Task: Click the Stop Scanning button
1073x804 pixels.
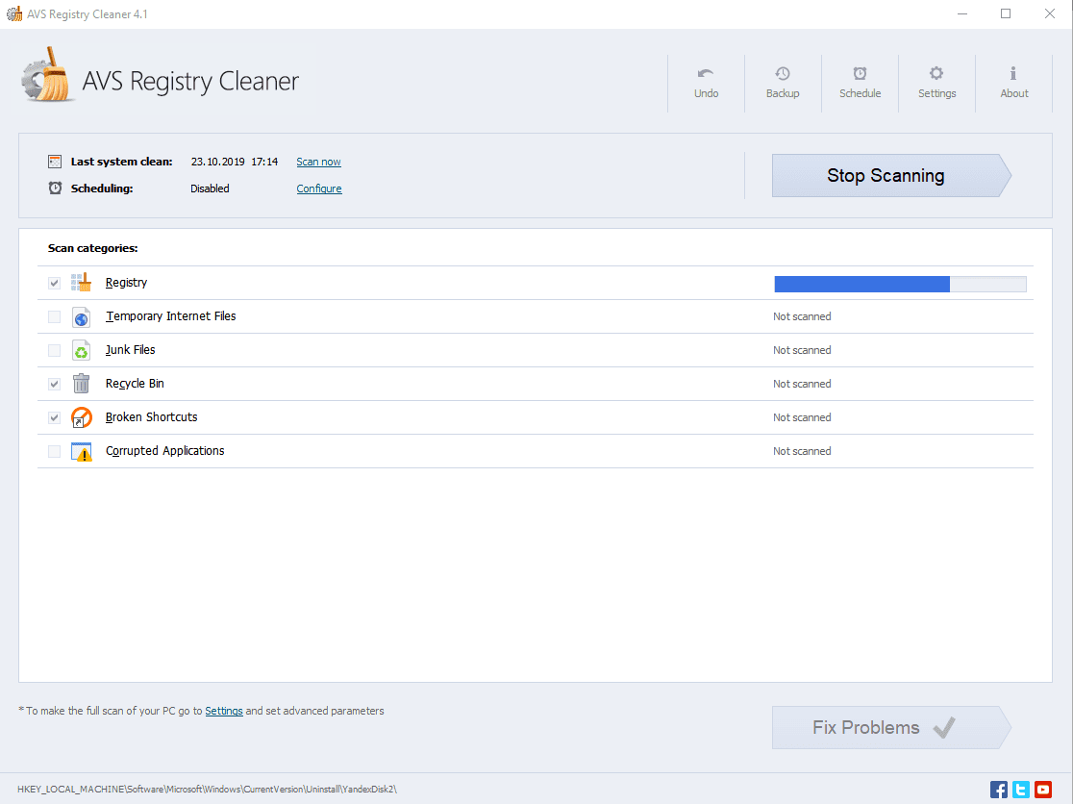Action: click(891, 175)
